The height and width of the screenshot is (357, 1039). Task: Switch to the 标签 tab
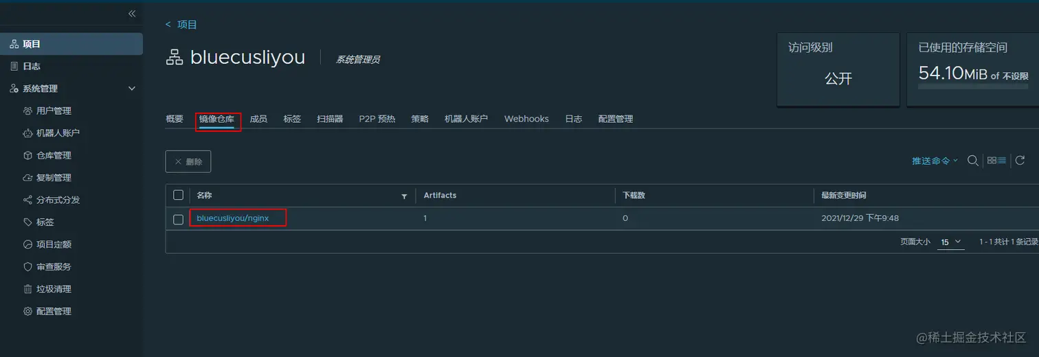292,119
